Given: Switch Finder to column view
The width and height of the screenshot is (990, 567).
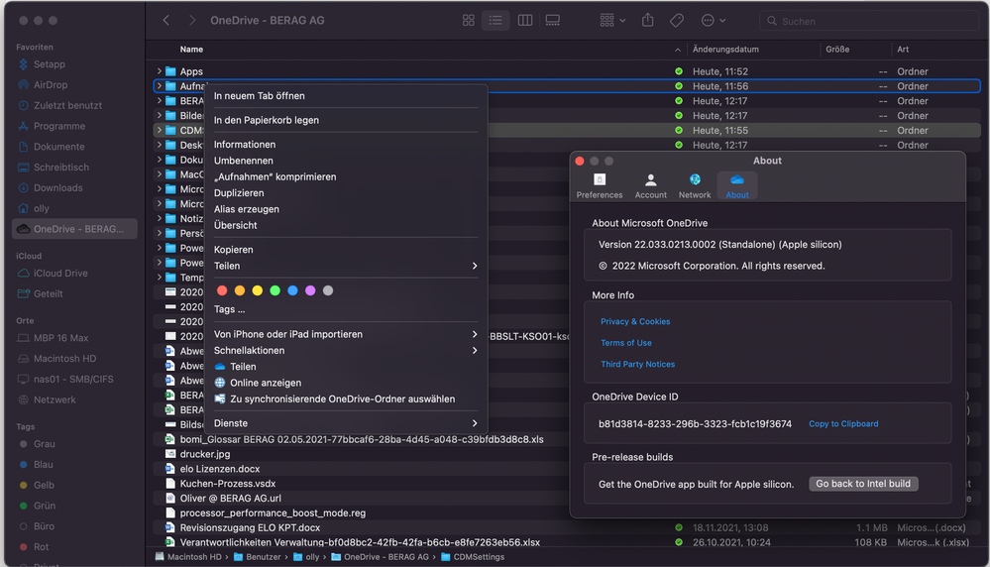Looking at the screenshot, I should 525,21.
